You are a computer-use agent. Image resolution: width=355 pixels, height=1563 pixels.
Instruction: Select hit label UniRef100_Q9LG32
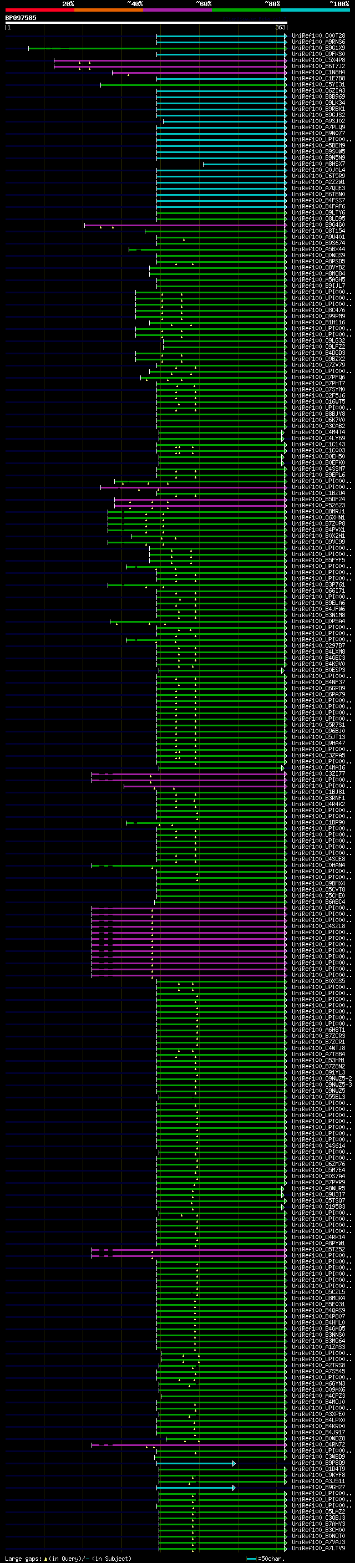pos(318,341)
